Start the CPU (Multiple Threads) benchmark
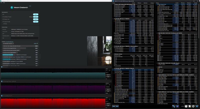 35,17
